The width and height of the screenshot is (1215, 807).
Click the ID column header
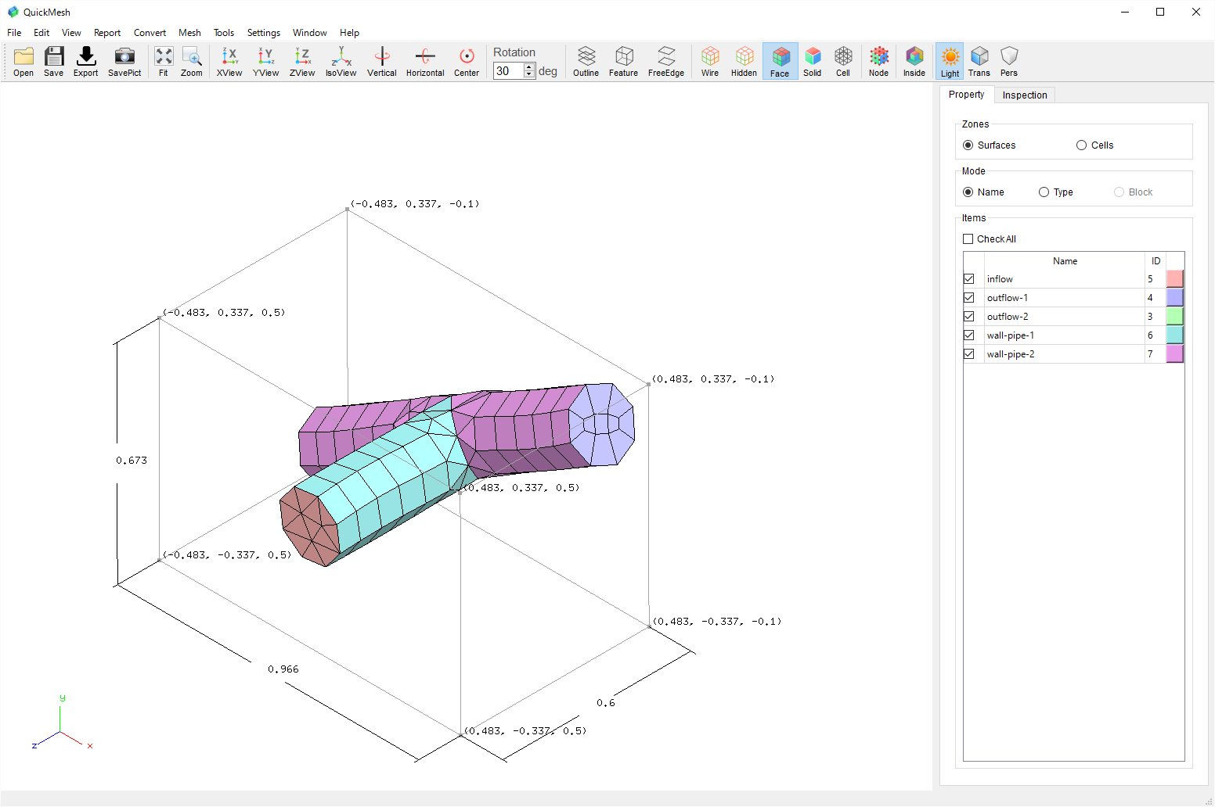pos(1156,261)
